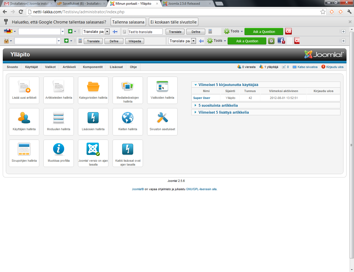Open Mediatiedostojen hallinta icon
The width and height of the screenshot is (354, 272).
click(x=128, y=90)
